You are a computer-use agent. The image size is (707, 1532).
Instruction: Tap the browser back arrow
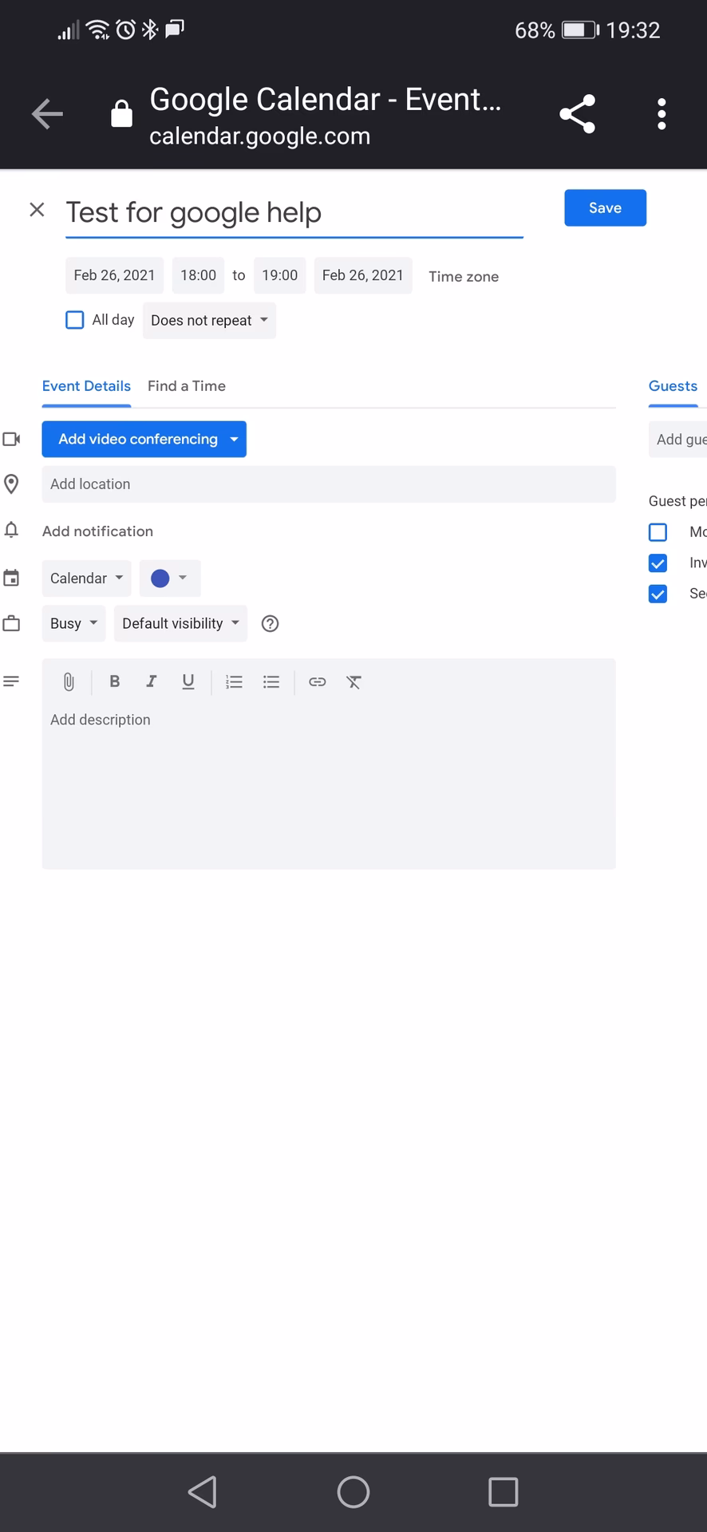coord(47,114)
